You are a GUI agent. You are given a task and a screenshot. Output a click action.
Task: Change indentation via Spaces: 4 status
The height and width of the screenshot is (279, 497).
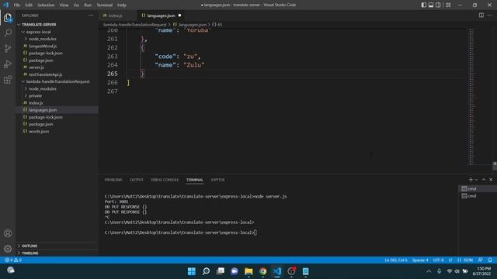click(420, 260)
